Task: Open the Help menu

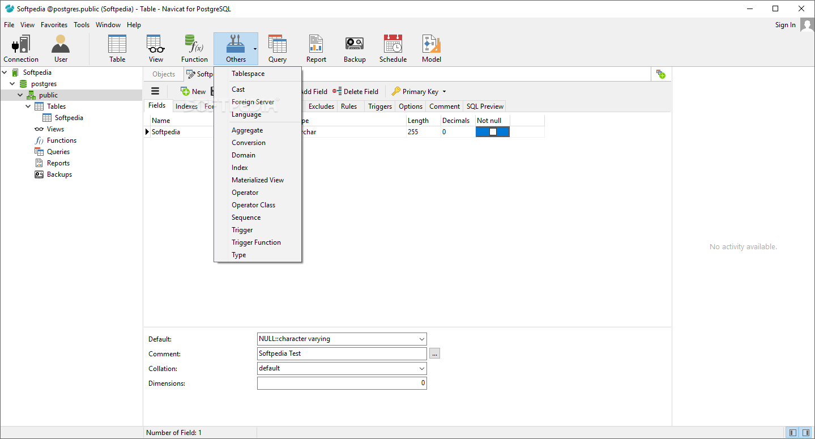Action: (134, 25)
